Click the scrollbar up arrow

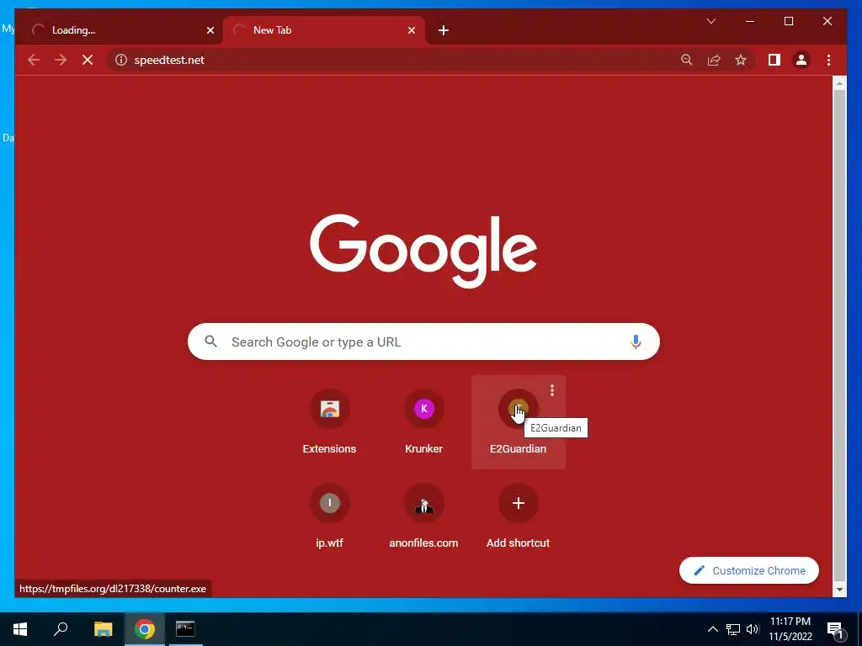tap(839, 83)
